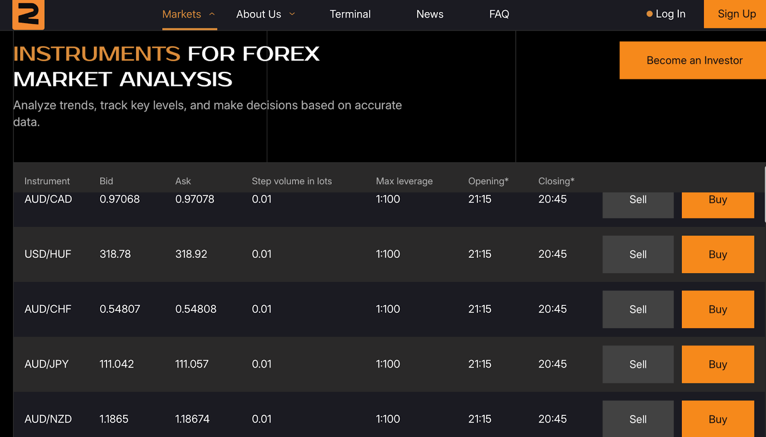Click the orange dot beside Log In
The width and height of the screenshot is (766, 437).
pos(649,14)
